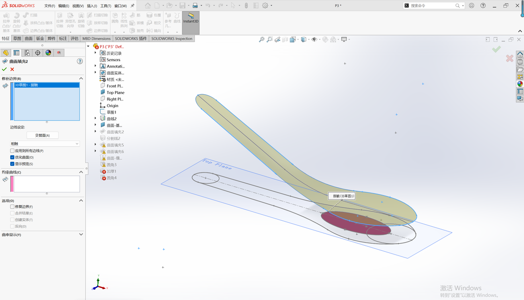Screen dimensions: 524x300
Task: Select 草图1 in the feature tree
Action: point(111,113)
